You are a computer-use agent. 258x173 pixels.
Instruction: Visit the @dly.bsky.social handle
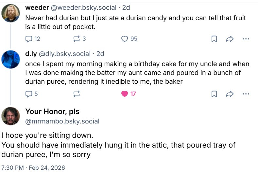click(x=65, y=54)
